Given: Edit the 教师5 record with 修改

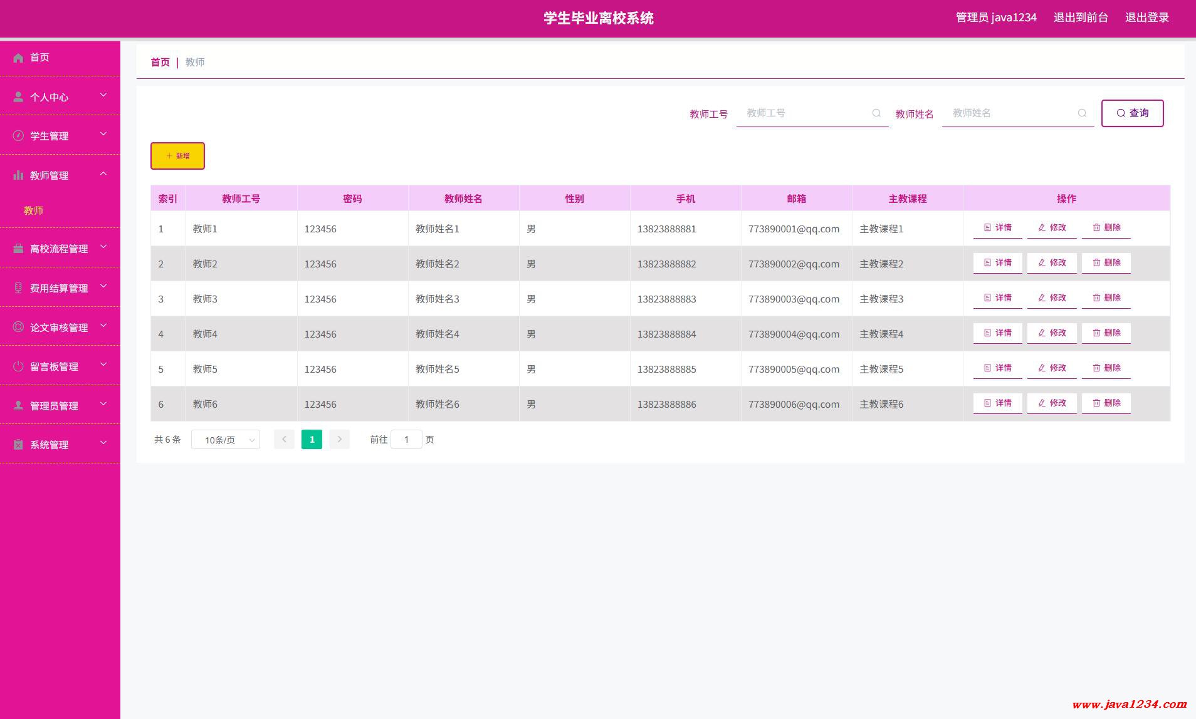Looking at the screenshot, I should click(1052, 368).
